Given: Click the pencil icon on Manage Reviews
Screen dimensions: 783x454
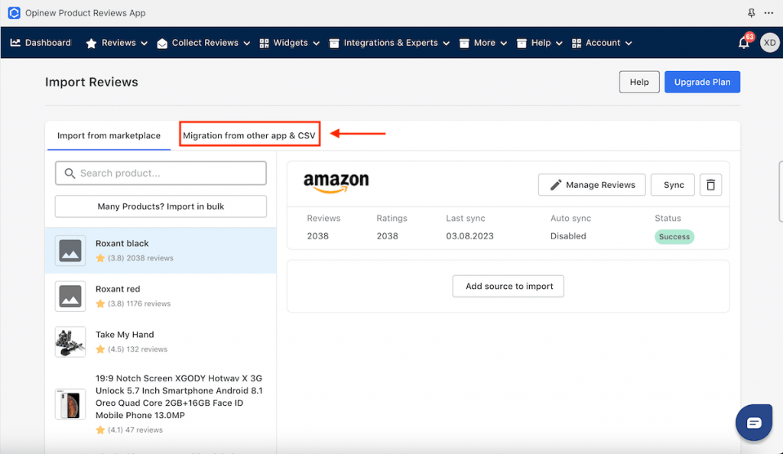Looking at the screenshot, I should (556, 185).
